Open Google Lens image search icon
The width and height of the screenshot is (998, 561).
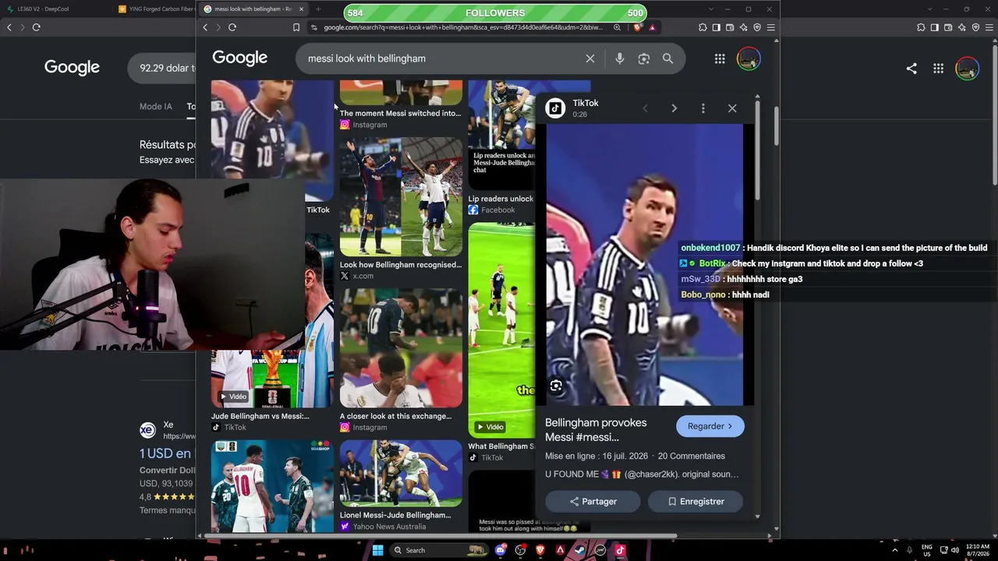tap(644, 58)
